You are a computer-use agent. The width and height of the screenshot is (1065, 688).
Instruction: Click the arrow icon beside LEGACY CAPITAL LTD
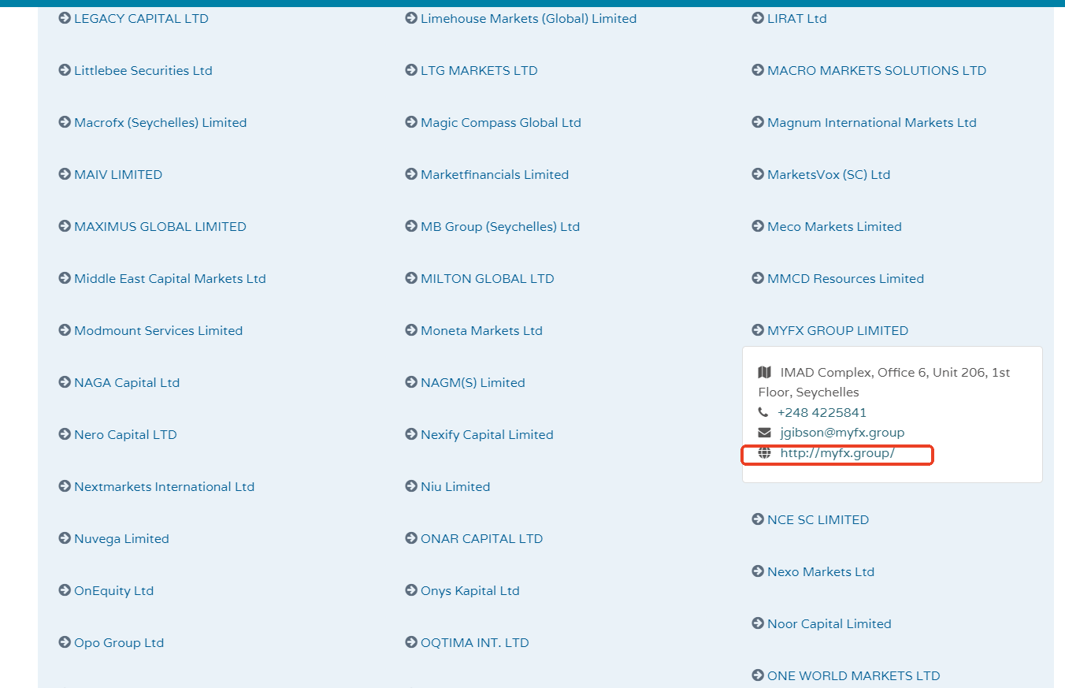pyautogui.click(x=65, y=18)
